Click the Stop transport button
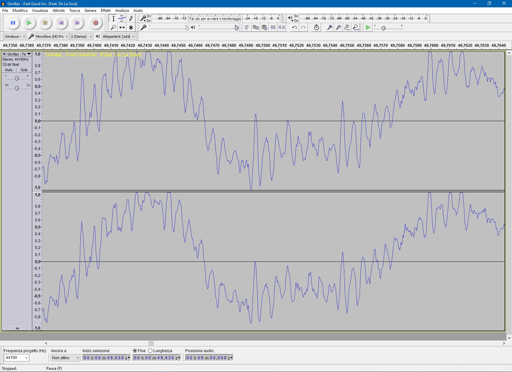The width and height of the screenshot is (512, 372). [x=45, y=23]
